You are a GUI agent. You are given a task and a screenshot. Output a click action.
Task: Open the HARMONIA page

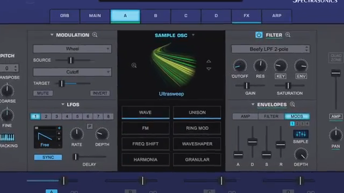click(x=146, y=160)
